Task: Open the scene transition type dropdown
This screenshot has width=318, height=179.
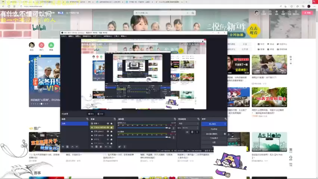Action: click(x=188, y=123)
